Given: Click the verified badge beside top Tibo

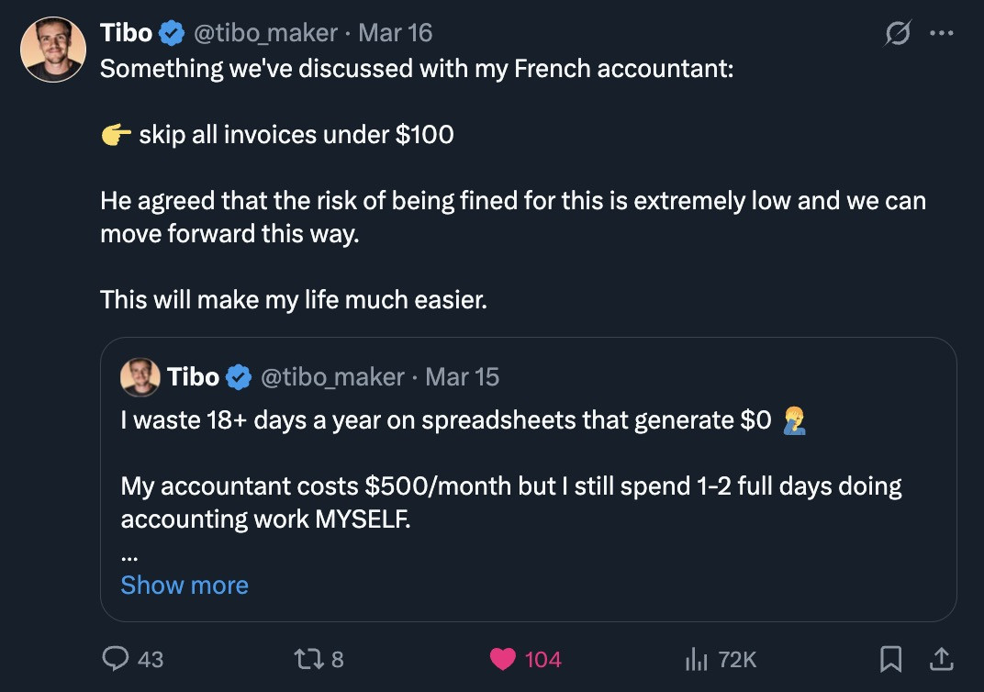Looking at the screenshot, I should point(172,33).
